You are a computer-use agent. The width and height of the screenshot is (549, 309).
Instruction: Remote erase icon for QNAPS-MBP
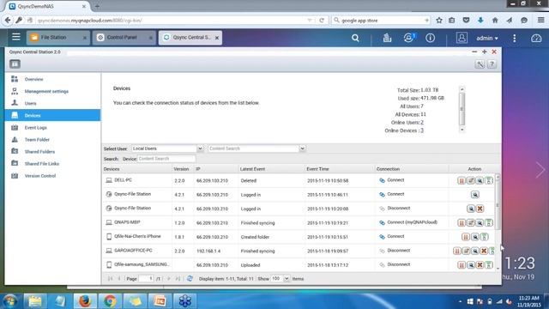pos(489,223)
